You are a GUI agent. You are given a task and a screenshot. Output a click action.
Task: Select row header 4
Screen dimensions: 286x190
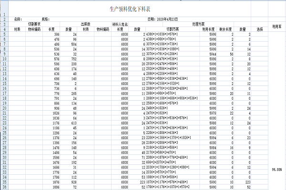pyautogui.click(x=4, y=29)
